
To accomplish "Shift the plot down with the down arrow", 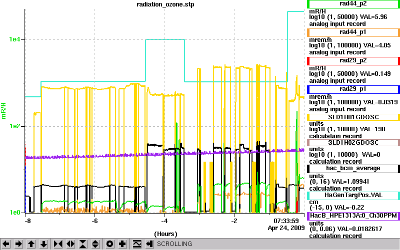I will [x=43, y=244].
